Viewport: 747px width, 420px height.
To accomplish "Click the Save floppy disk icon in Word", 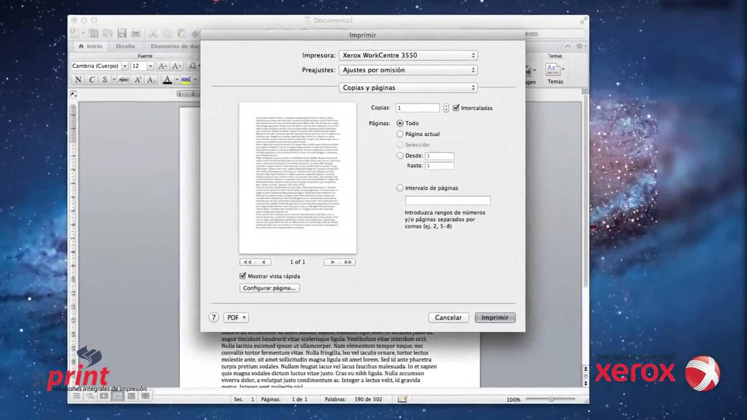I will click(122, 33).
